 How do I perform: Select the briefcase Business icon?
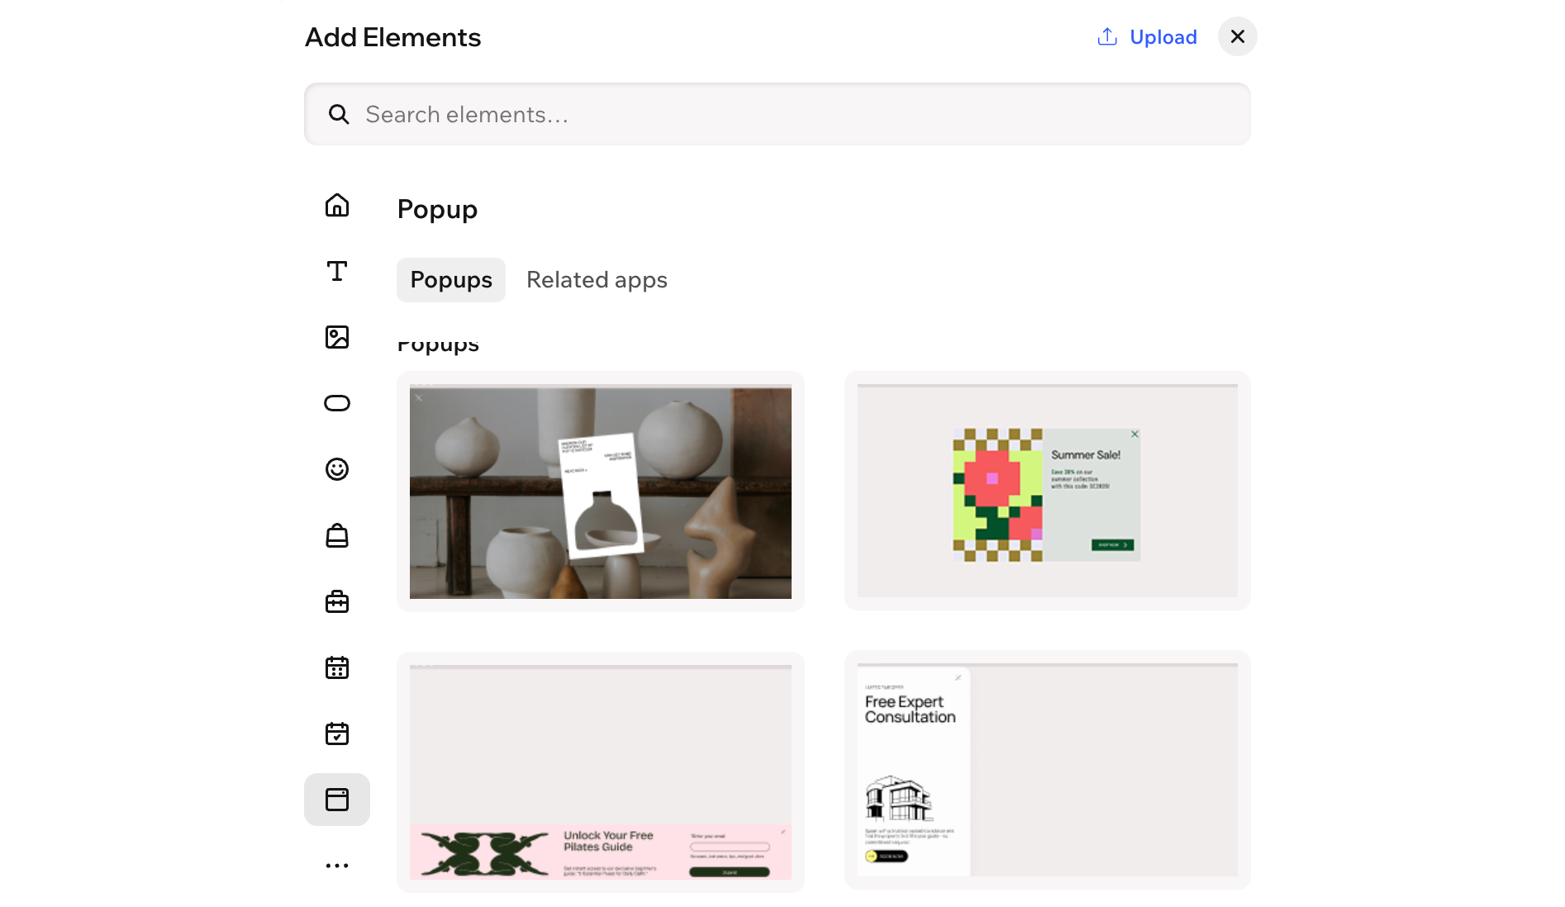pyautogui.click(x=337, y=601)
